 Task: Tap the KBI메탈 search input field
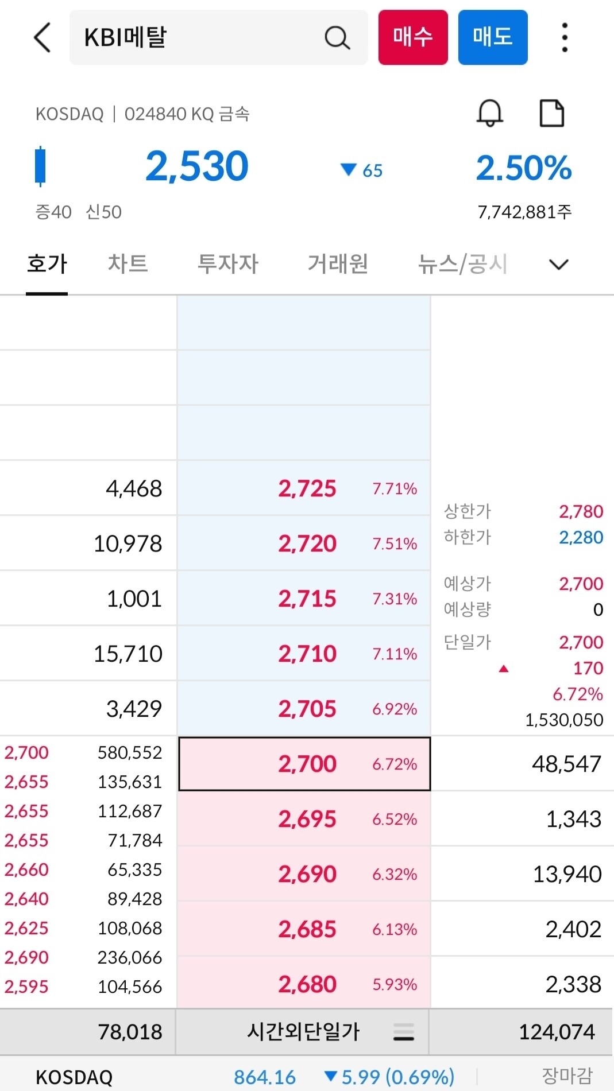click(190, 37)
